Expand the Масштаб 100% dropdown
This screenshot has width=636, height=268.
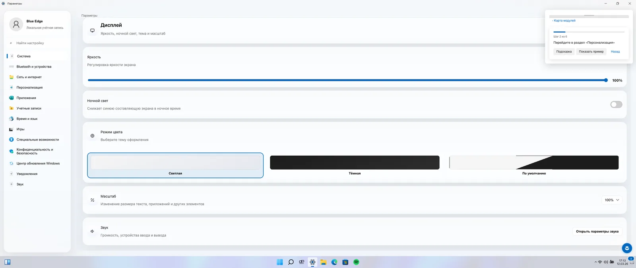coord(612,200)
